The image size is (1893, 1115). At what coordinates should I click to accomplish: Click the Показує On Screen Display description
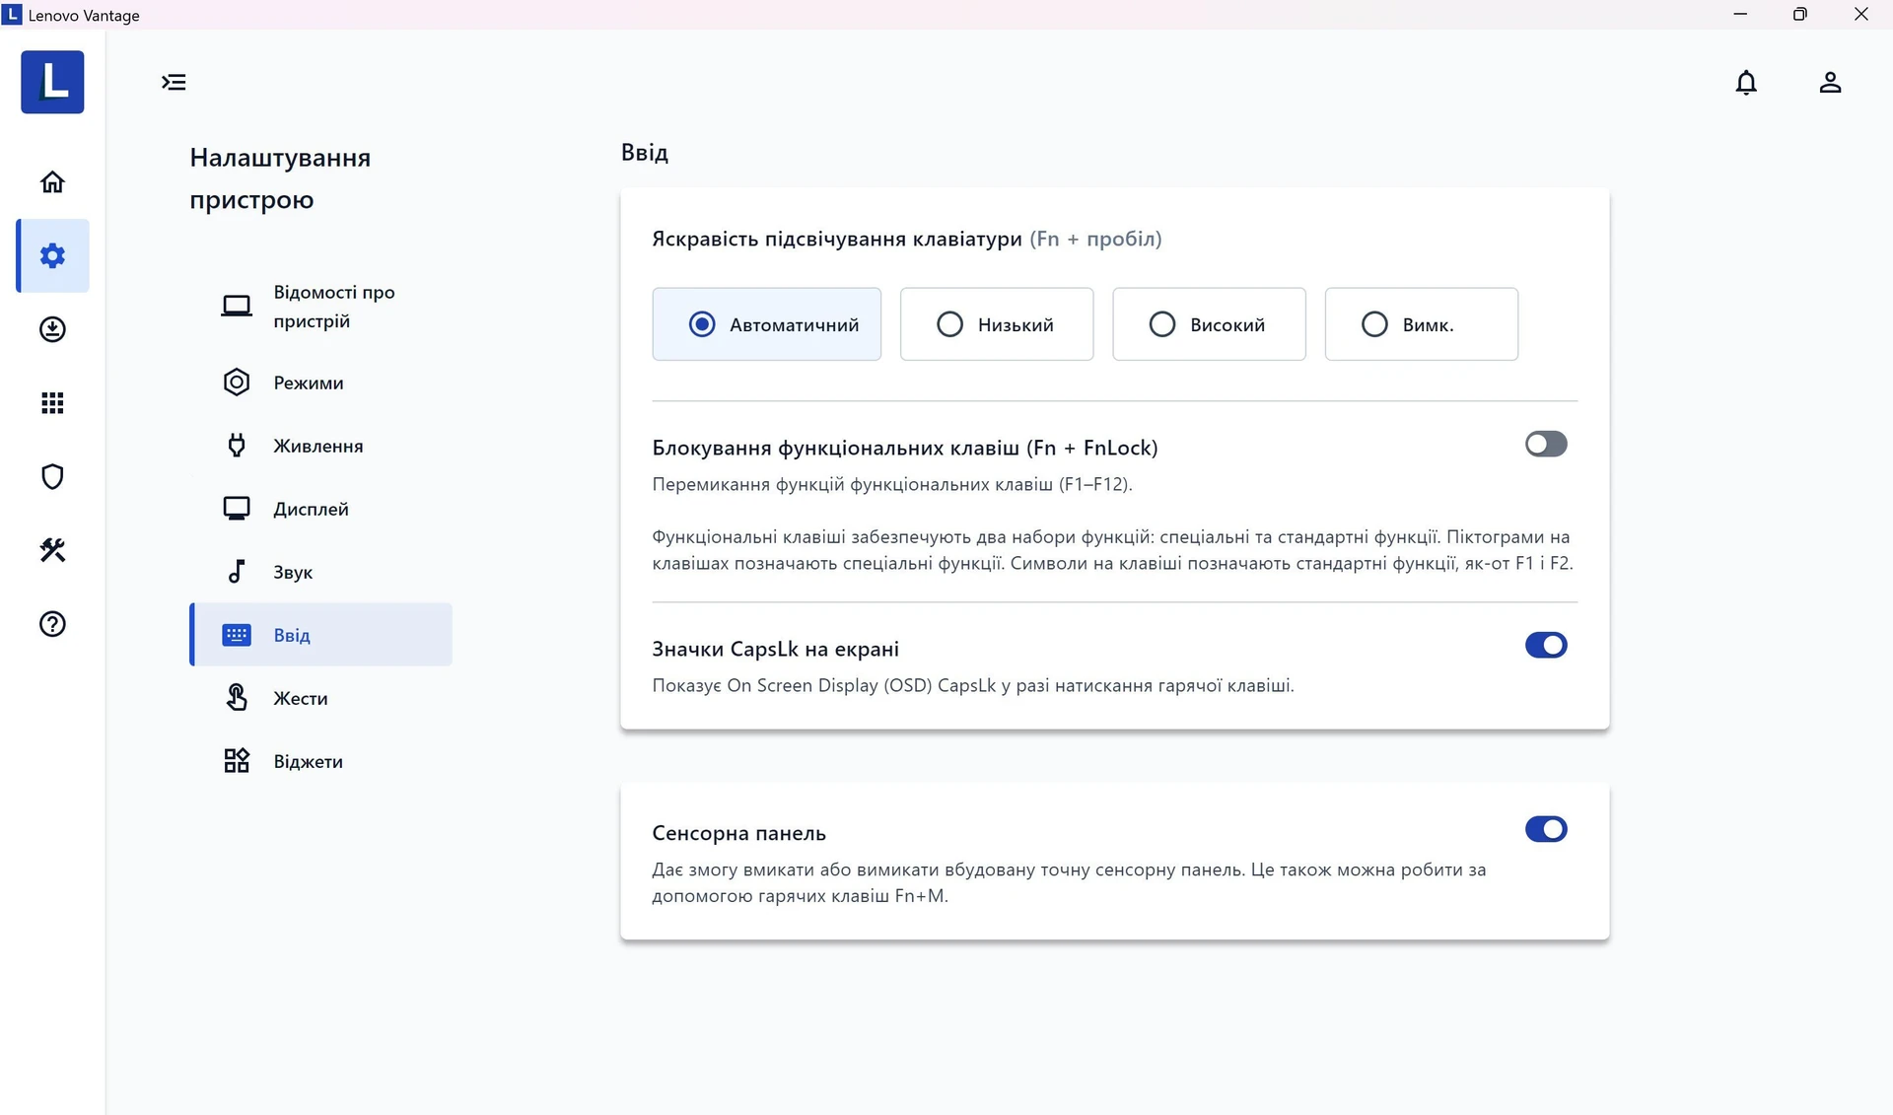(973, 686)
